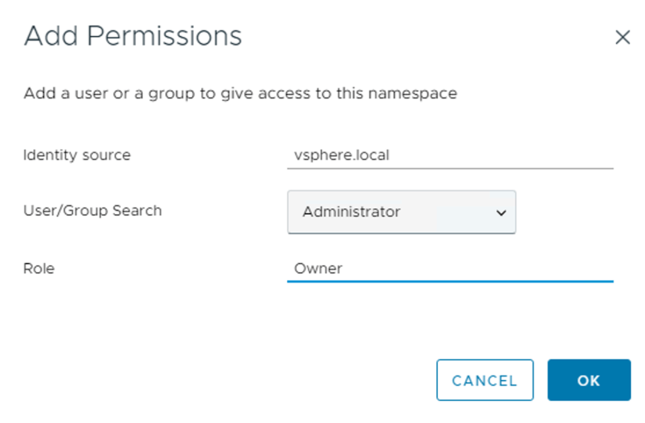This screenshot has width=645, height=423.
Task: Click the word "Permissions" in the title
Action: [164, 36]
